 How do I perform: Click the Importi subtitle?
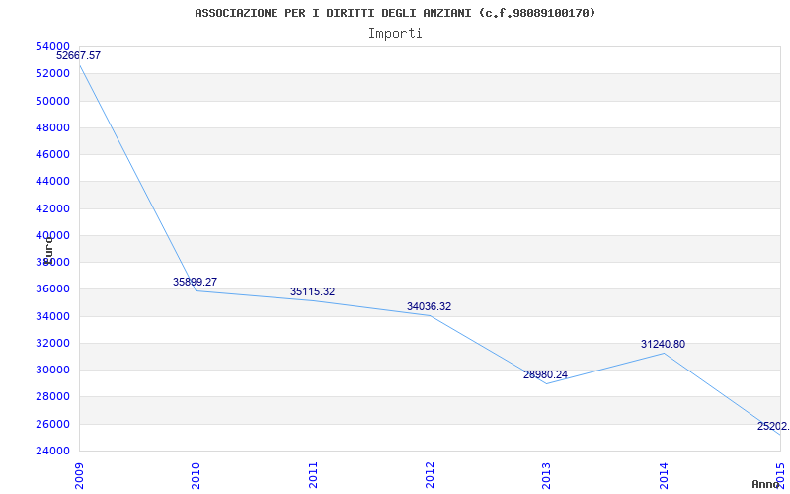pyautogui.click(x=395, y=34)
